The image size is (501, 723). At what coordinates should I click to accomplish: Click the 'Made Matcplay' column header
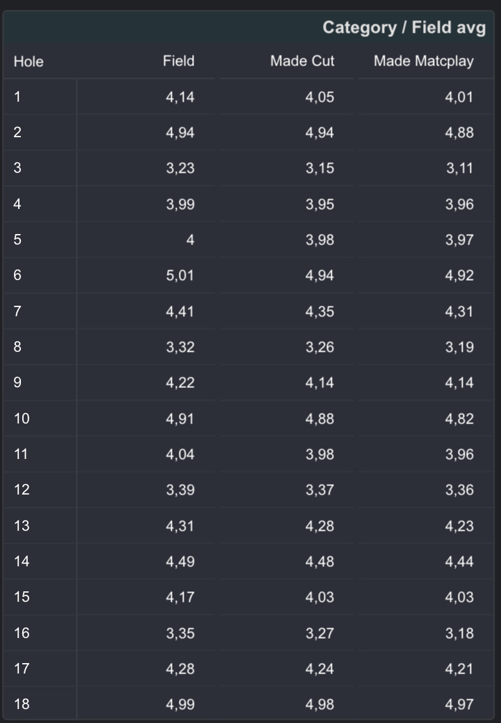pyautogui.click(x=423, y=61)
